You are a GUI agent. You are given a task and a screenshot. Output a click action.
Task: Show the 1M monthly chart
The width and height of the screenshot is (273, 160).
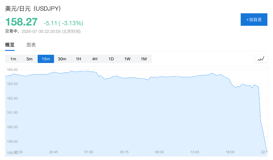[144, 59]
